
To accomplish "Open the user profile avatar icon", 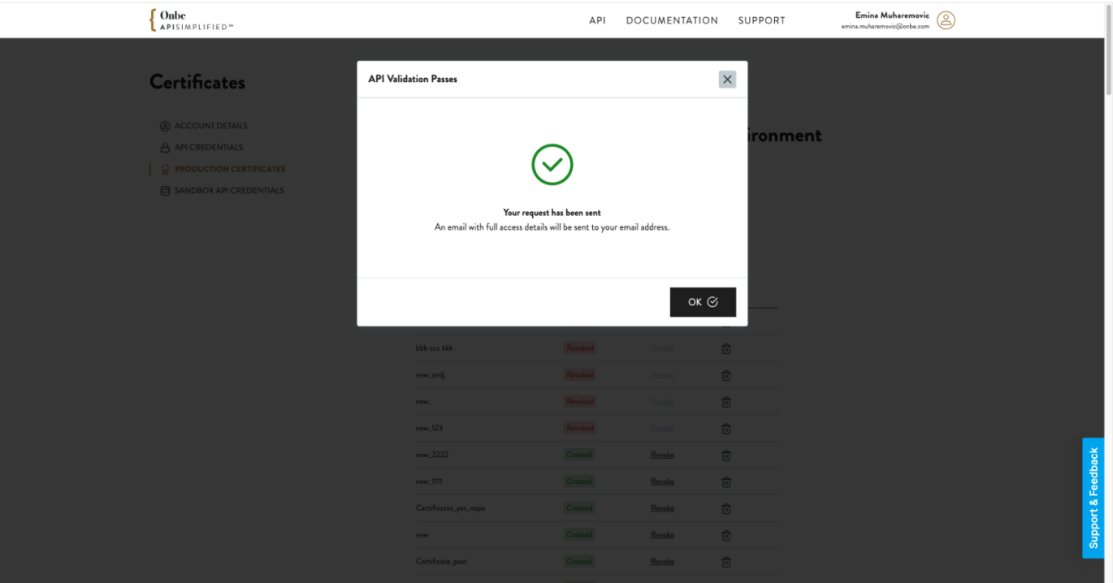I will (x=946, y=20).
